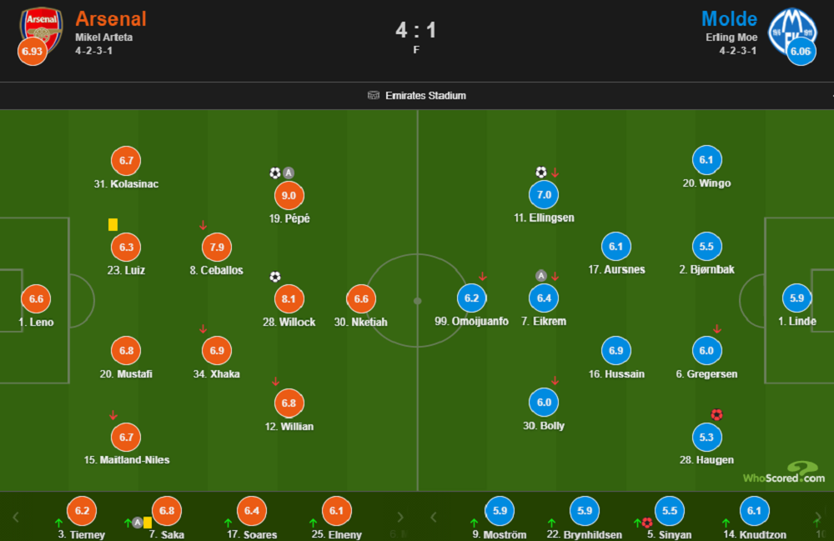Select substitute Saka's 6.8 rating circle
This screenshot has width=834, height=541.
167,512
